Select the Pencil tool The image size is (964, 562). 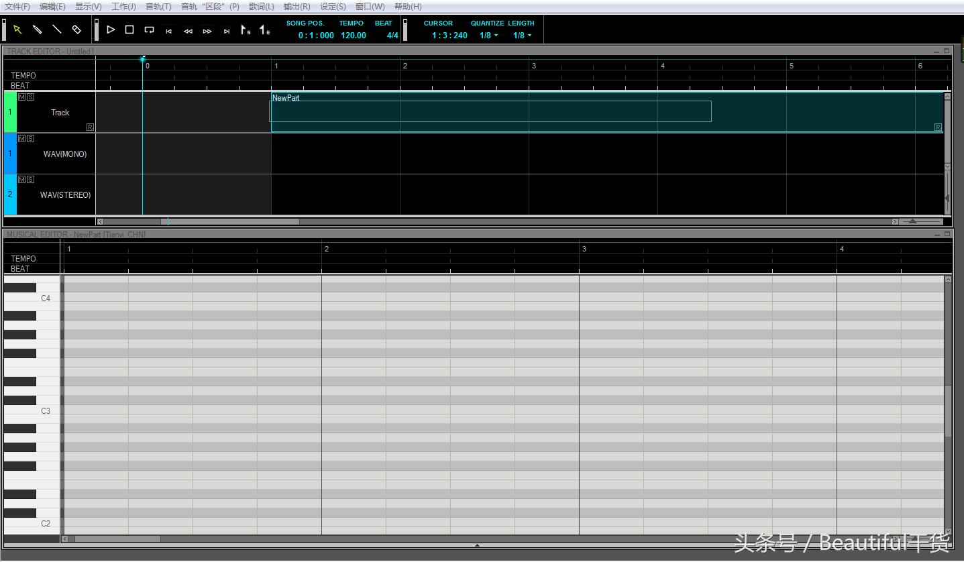[x=38, y=30]
